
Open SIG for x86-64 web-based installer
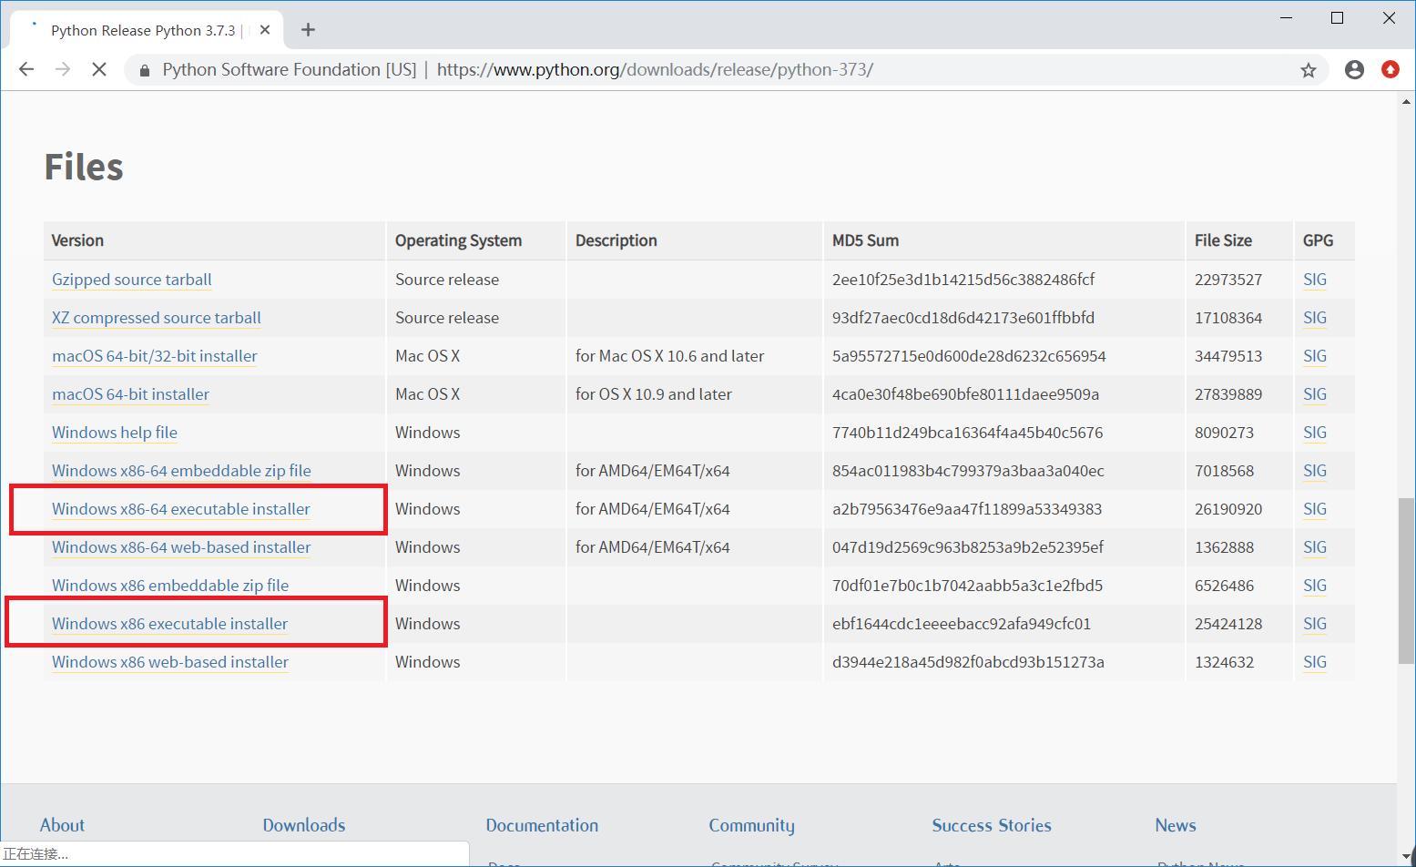(1315, 547)
